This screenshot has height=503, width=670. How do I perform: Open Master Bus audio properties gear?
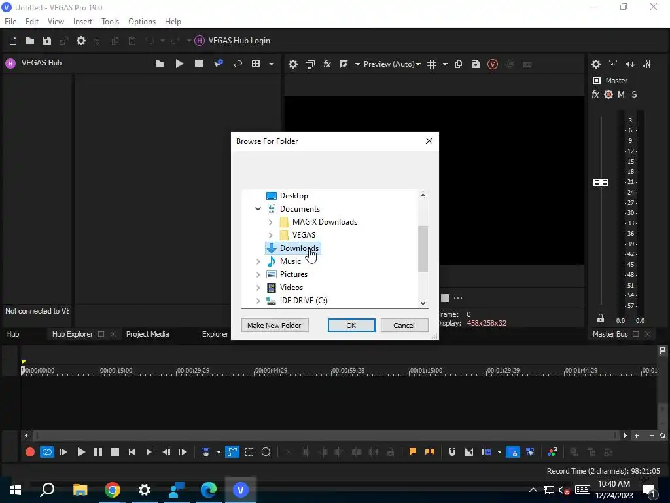coord(596,64)
